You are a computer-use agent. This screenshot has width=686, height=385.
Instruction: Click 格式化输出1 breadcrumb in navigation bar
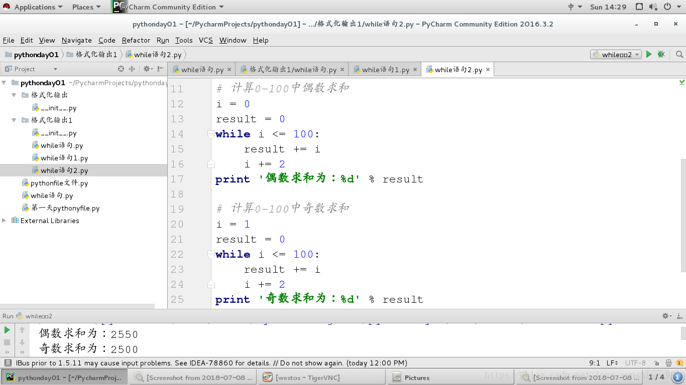click(92, 55)
